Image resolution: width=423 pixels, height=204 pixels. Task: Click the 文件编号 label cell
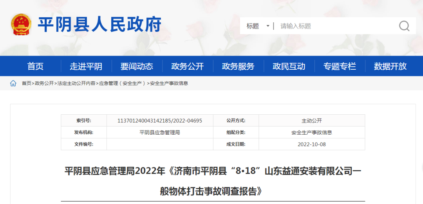[x=84, y=144]
